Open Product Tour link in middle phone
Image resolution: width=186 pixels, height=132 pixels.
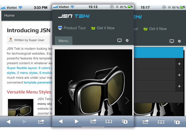click(x=72, y=28)
